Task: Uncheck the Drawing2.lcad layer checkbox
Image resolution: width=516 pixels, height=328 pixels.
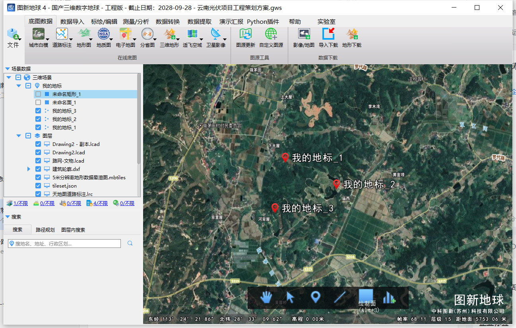Action: (38, 152)
